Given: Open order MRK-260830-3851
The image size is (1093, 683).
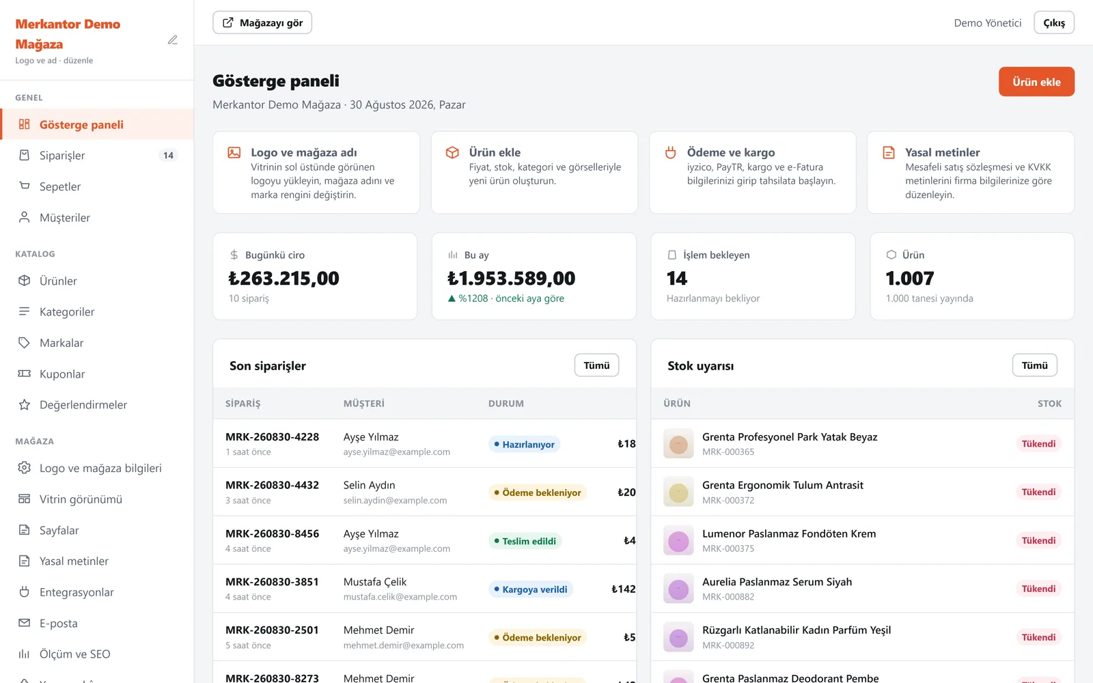Looking at the screenshot, I should [x=272, y=582].
